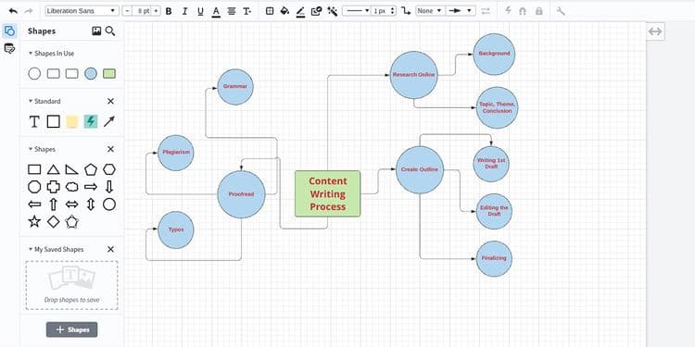The height and width of the screenshot is (347, 695).
Task: Toggle underline text formatting
Action: [200, 11]
